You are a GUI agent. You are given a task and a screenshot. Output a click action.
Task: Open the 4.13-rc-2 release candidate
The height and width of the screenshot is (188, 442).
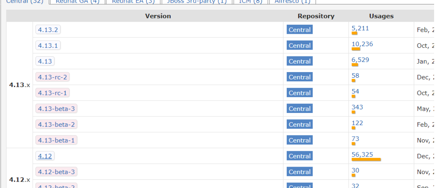pos(53,77)
